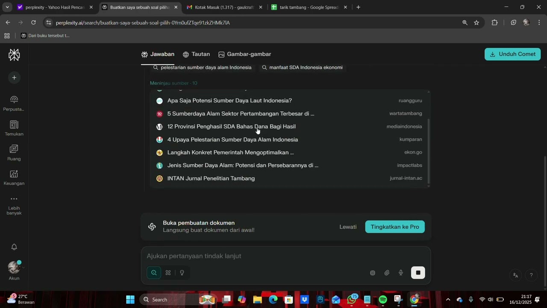This screenshot has height=308, width=547.
Task: Open source '12 Provinsi Penghasil SDA Bahas Dana Bagi Hasil'
Action: 289,127
